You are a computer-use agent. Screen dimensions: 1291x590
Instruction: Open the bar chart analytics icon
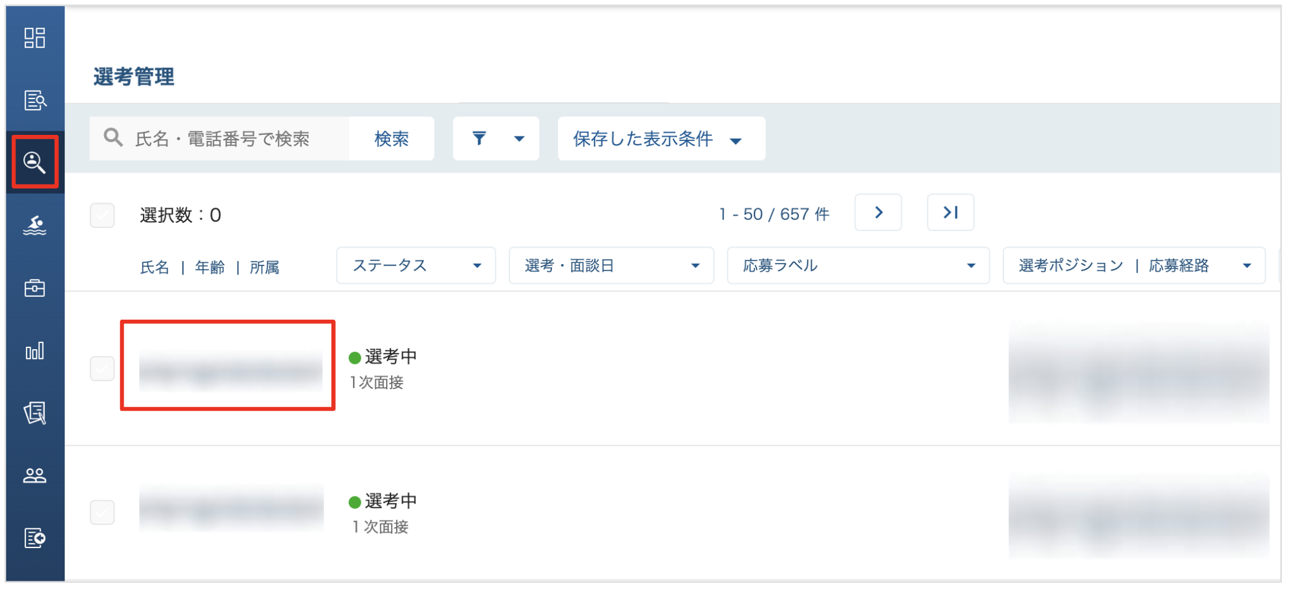click(34, 351)
